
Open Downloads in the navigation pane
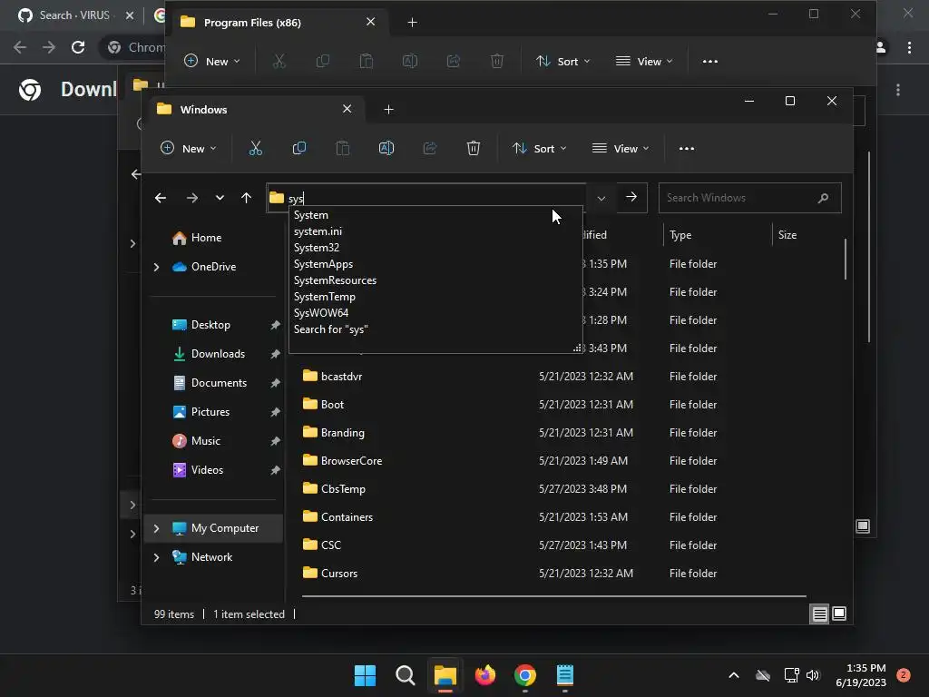pos(218,354)
